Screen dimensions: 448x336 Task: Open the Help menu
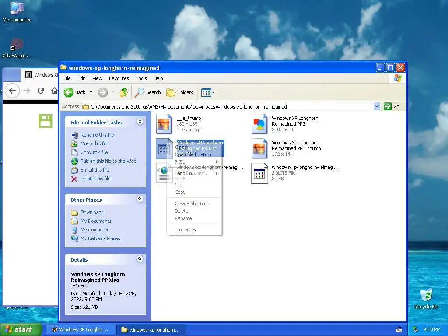point(158,78)
